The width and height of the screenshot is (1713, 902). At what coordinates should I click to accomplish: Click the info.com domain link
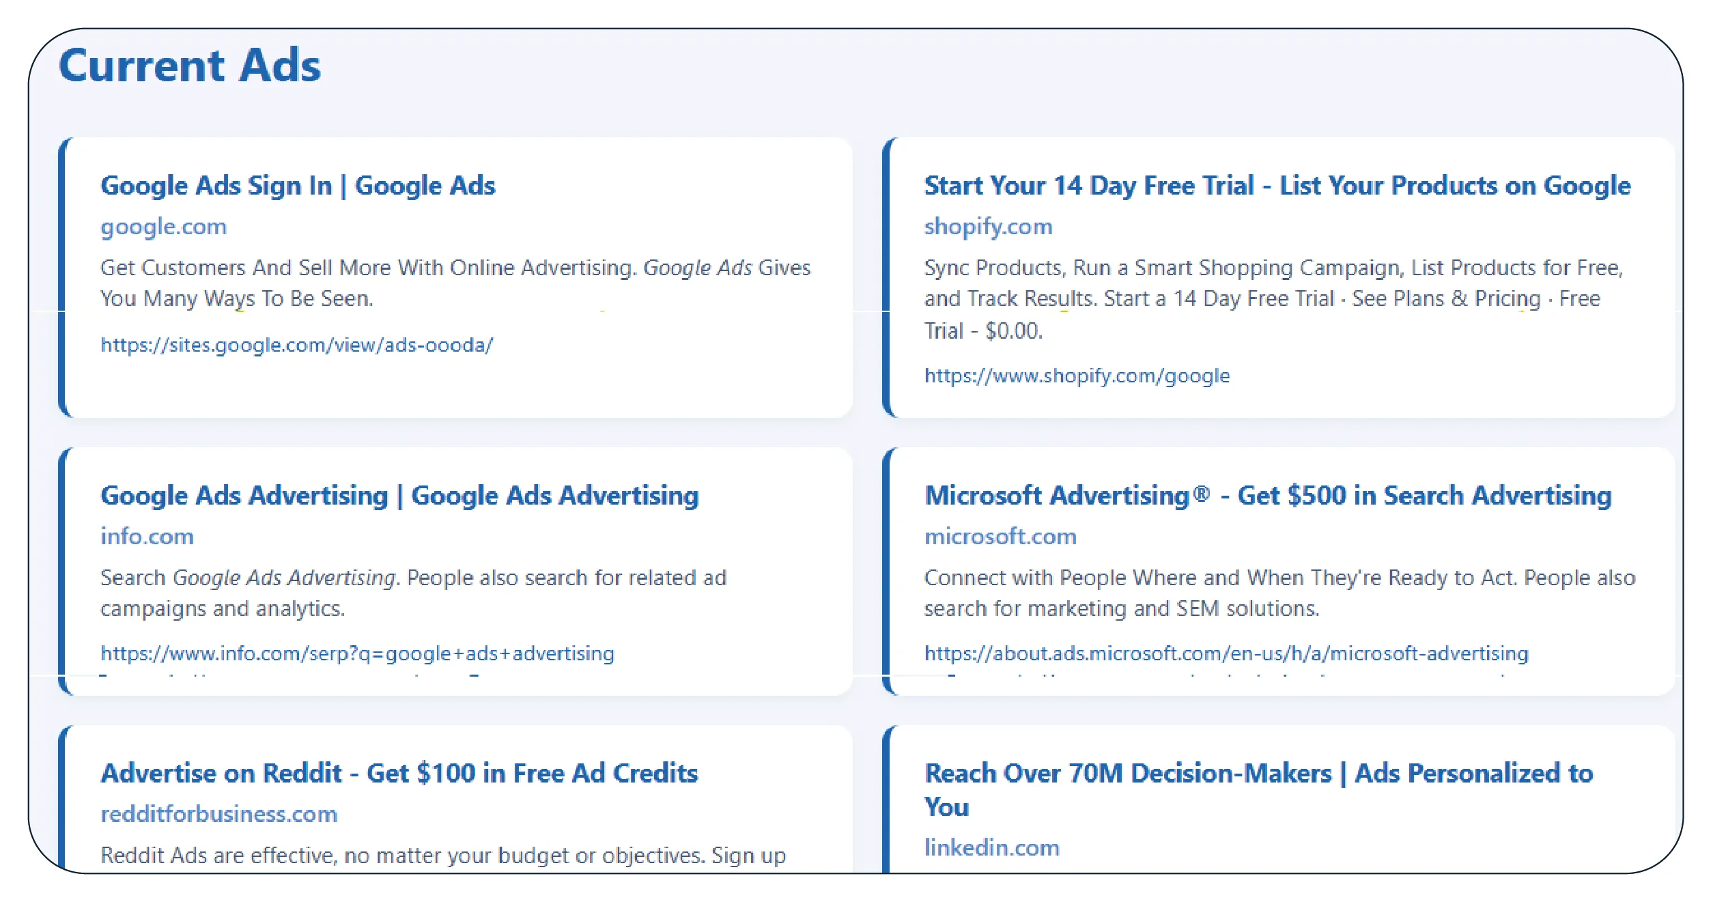tap(147, 537)
